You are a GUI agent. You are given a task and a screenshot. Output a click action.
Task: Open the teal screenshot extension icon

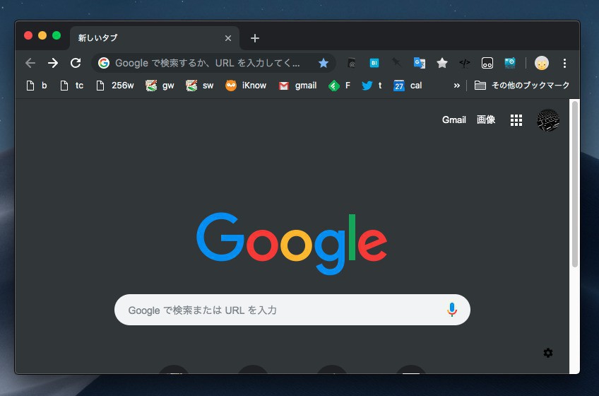coord(510,63)
